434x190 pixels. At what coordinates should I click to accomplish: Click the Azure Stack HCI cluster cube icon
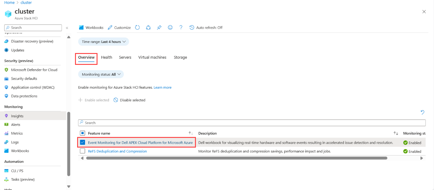coord(8,14)
